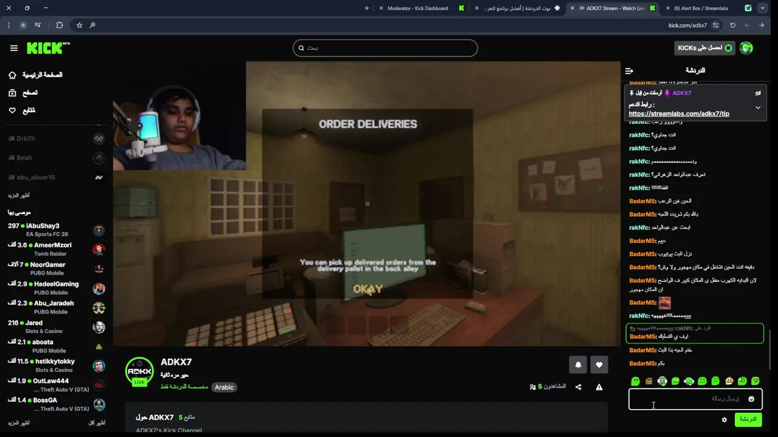Click the Kick search box
The image size is (778, 437).
385,48
